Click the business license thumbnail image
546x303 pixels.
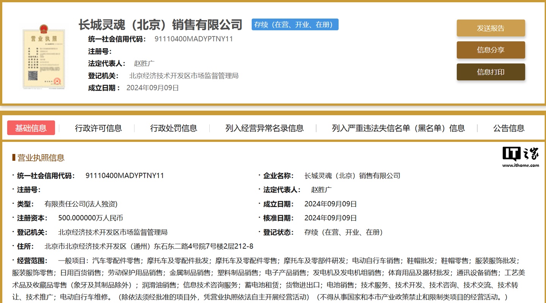pos(43,56)
